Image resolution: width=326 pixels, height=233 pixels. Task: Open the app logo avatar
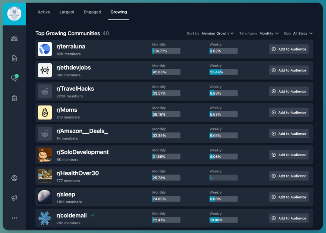click(x=14, y=14)
